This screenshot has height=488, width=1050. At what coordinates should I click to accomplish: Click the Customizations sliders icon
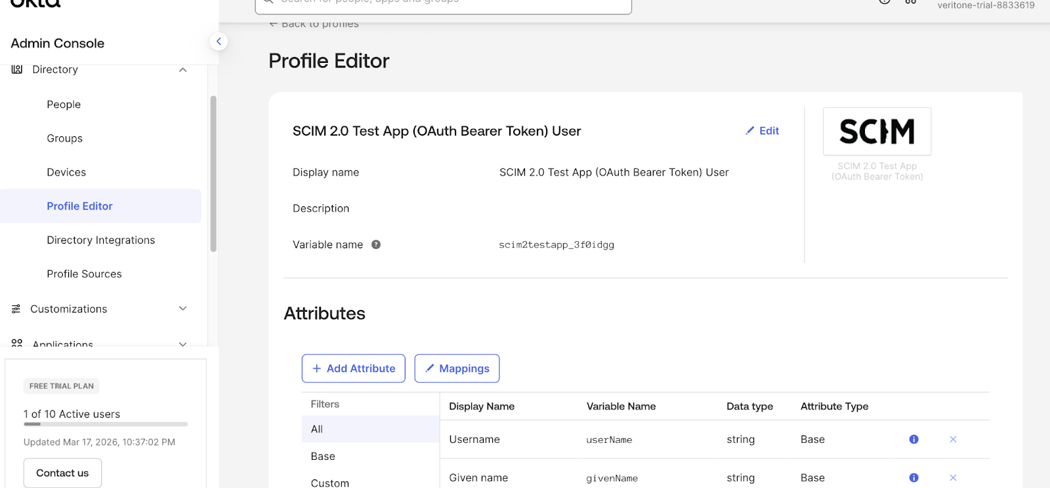tap(16, 309)
